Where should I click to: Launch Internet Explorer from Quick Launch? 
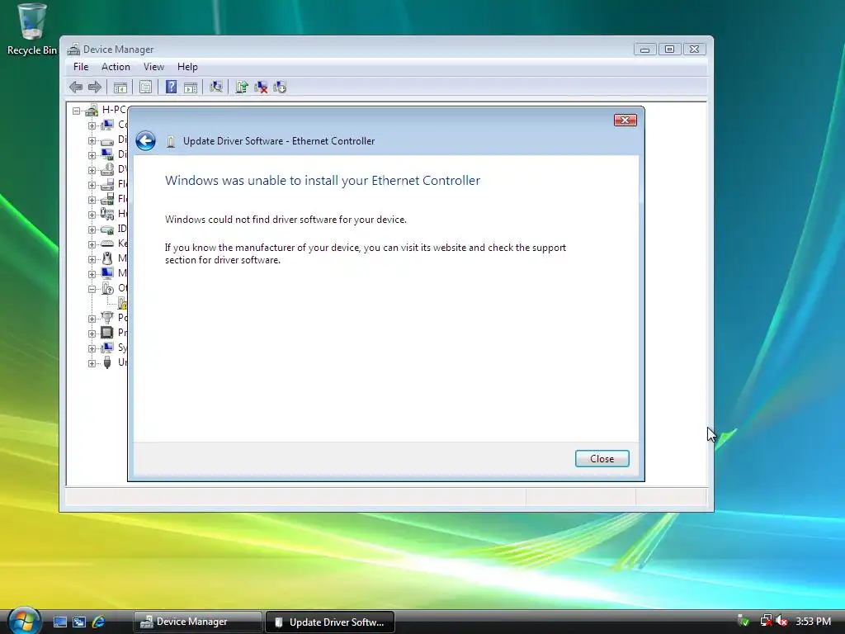click(x=99, y=622)
